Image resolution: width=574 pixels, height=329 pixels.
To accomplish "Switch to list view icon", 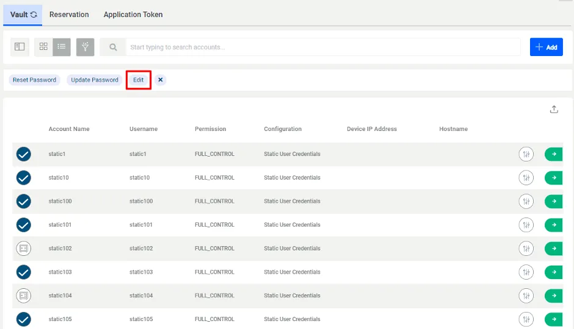I will click(x=62, y=47).
